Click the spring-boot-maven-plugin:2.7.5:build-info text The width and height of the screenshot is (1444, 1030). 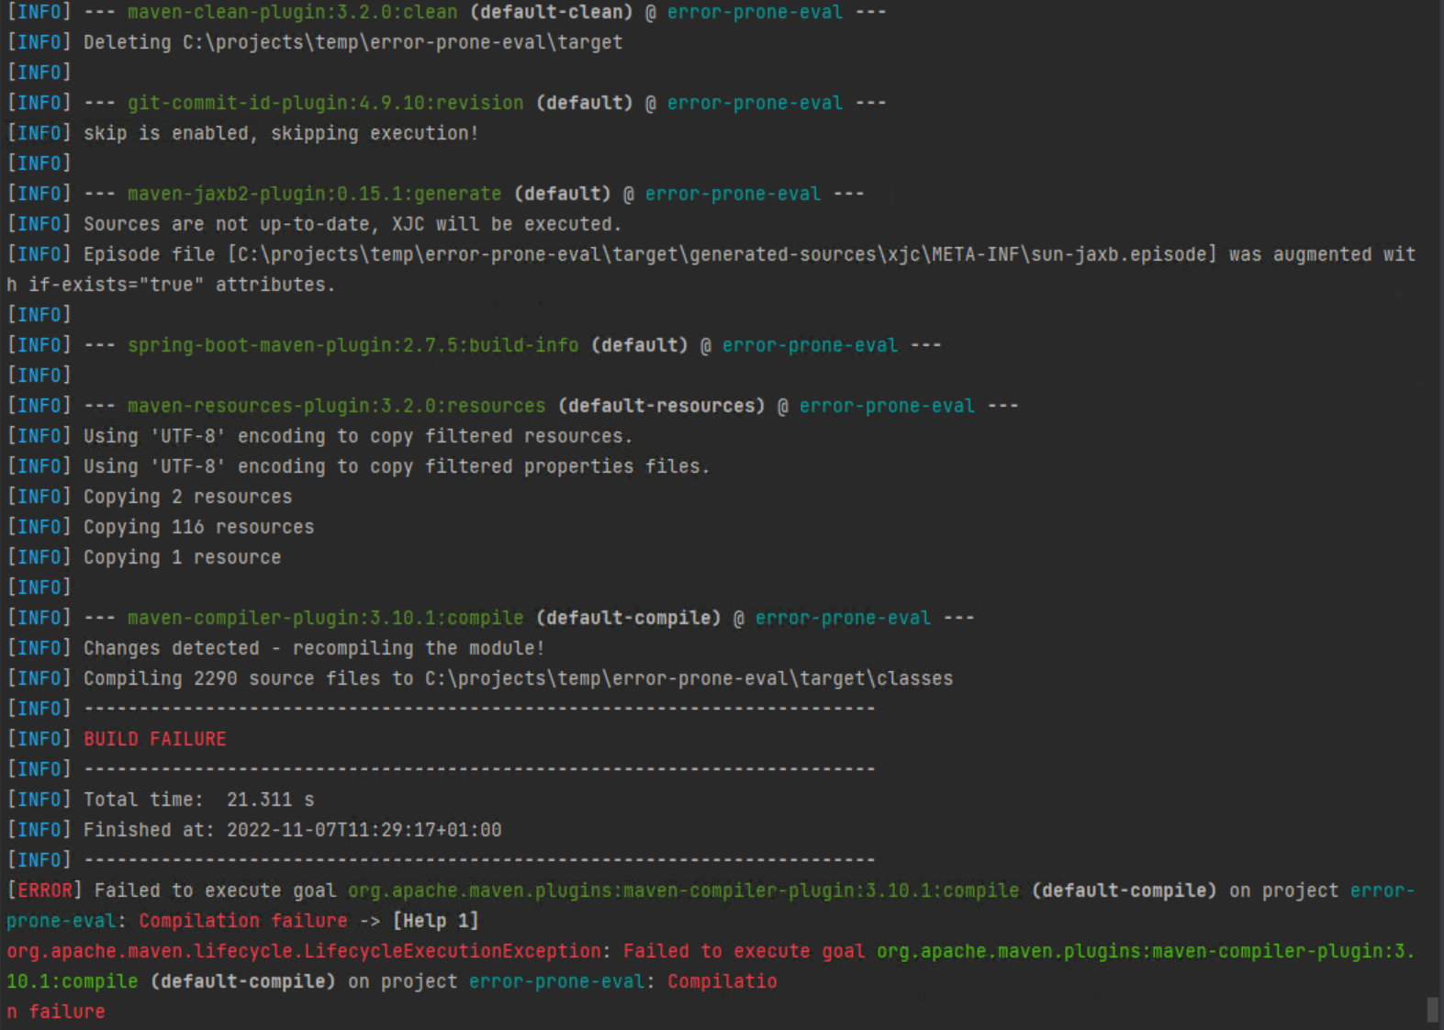tap(353, 345)
